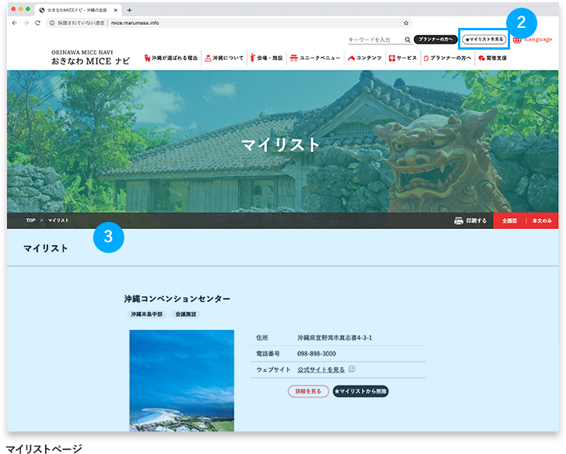Screen dimensions: 566x454
Task: Reload the page with the refresh icon
Action: [37, 23]
